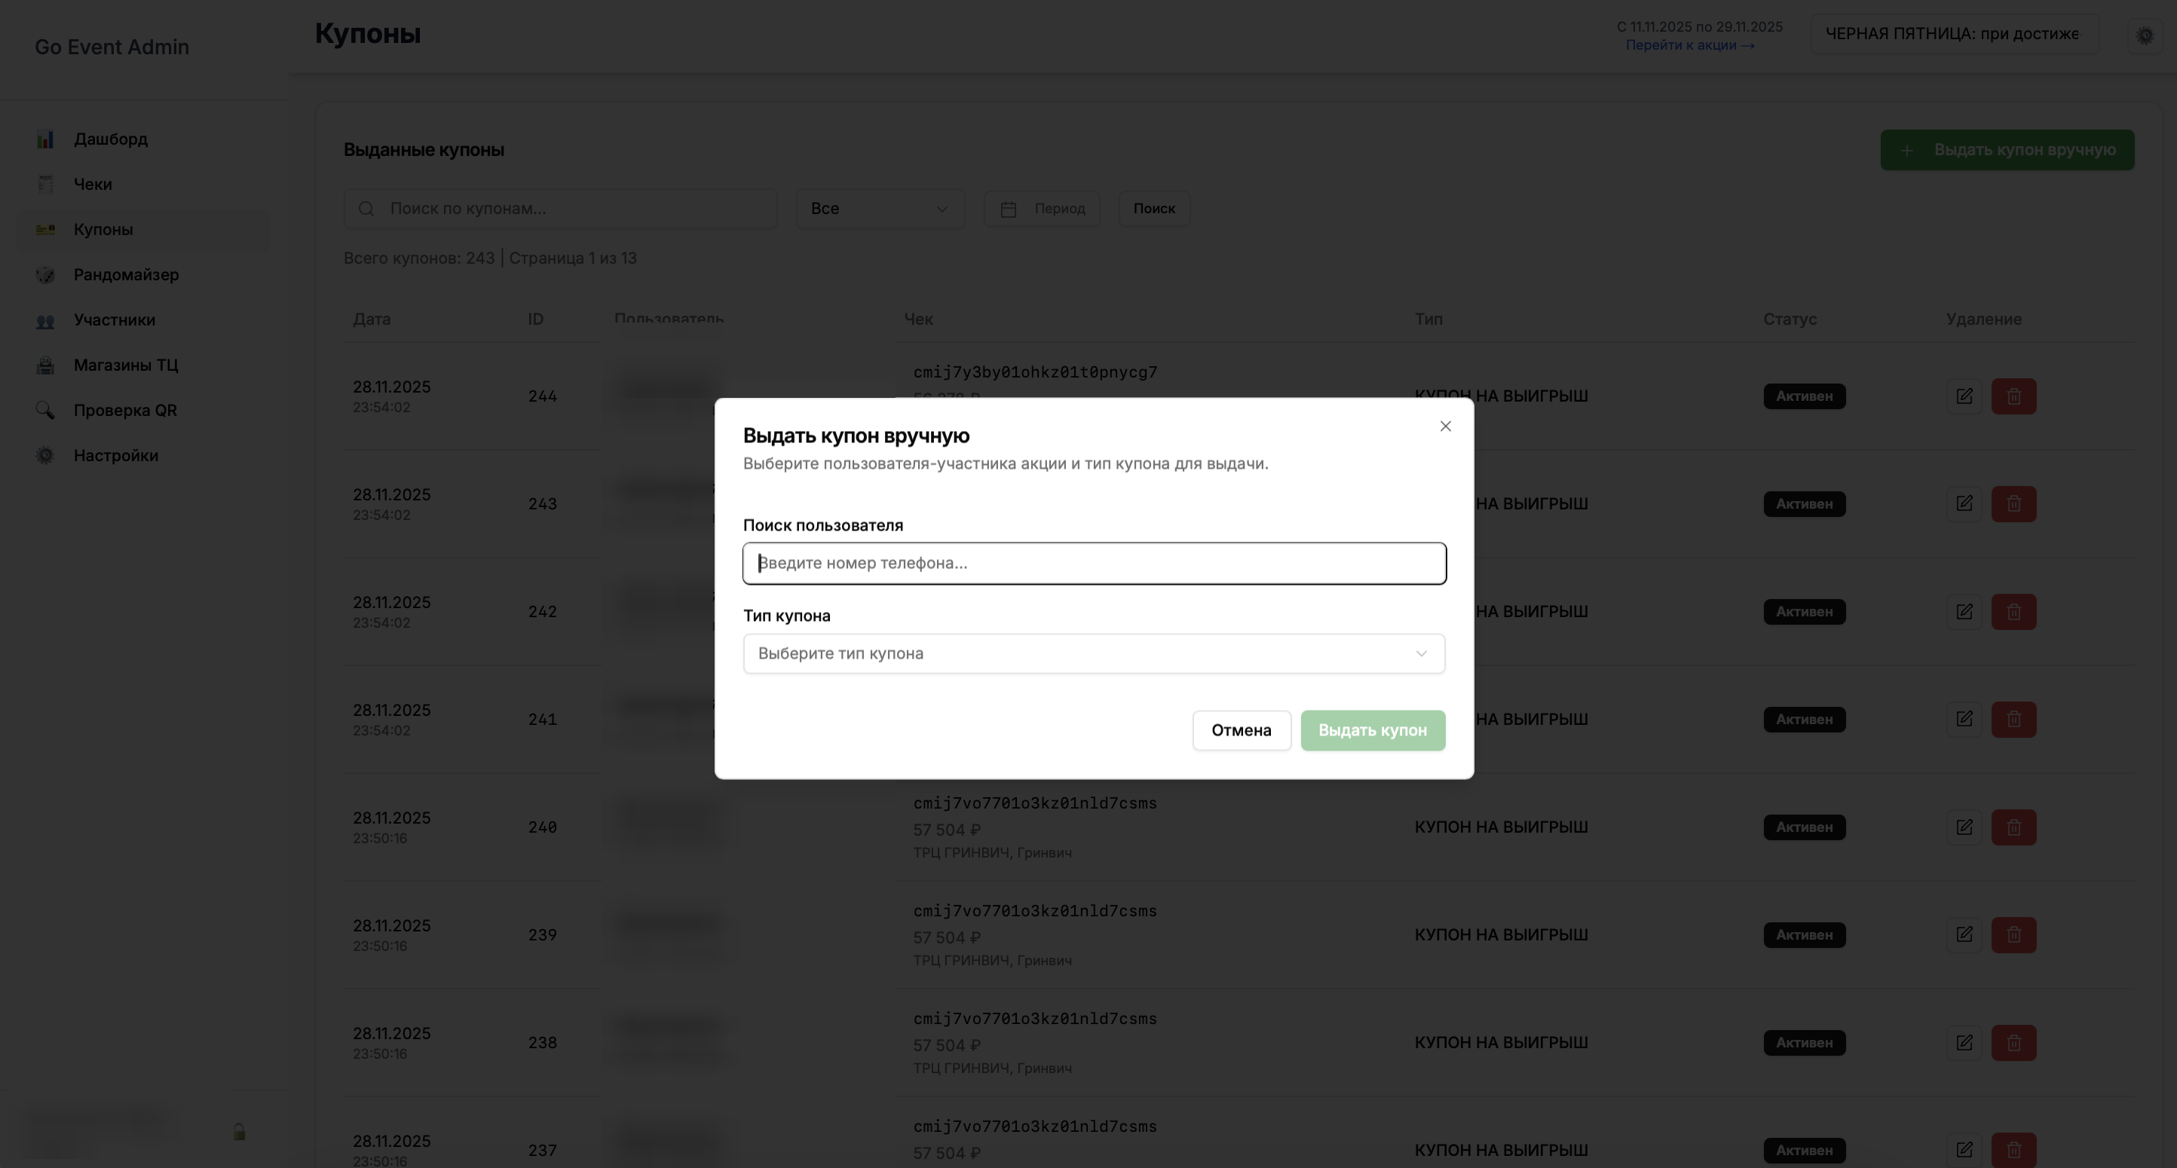Click the gear icon in top-right header
This screenshot has height=1168, width=2177.
pyautogui.click(x=2145, y=35)
